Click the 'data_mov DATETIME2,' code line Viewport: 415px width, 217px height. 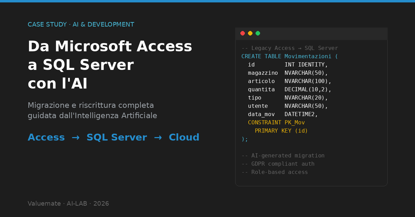pos(283,114)
